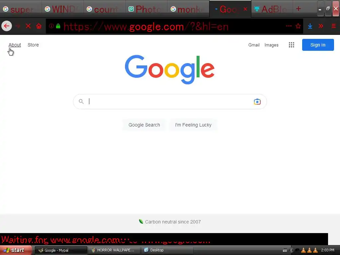The height and width of the screenshot is (255, 340).
Task: Switch to the 'monke' tab
Action: point(188,9)
